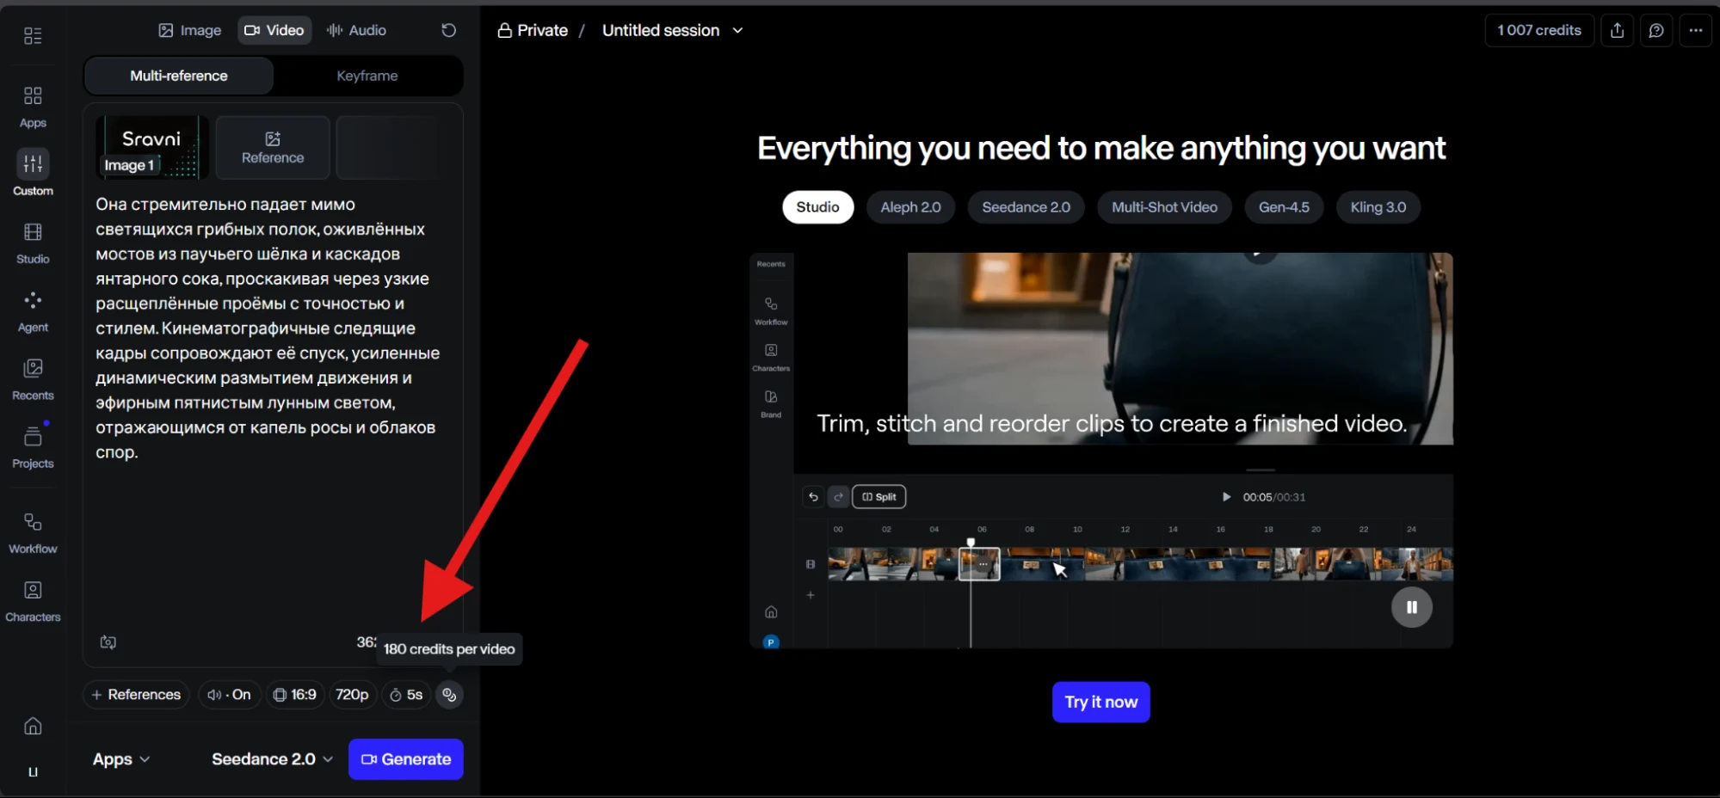1720x798 pixels.
Task: Click the reset icon next to Audio
Action: point(448,30)
